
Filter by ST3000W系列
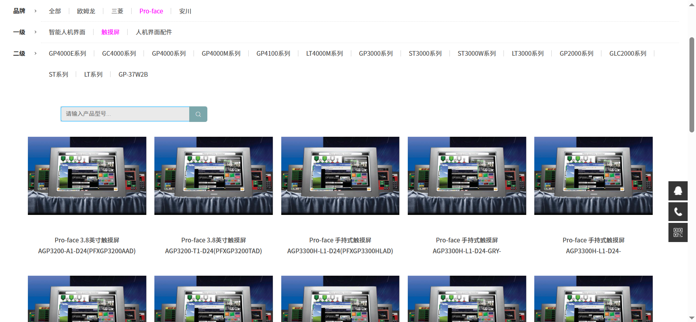(x=477, y=54)
